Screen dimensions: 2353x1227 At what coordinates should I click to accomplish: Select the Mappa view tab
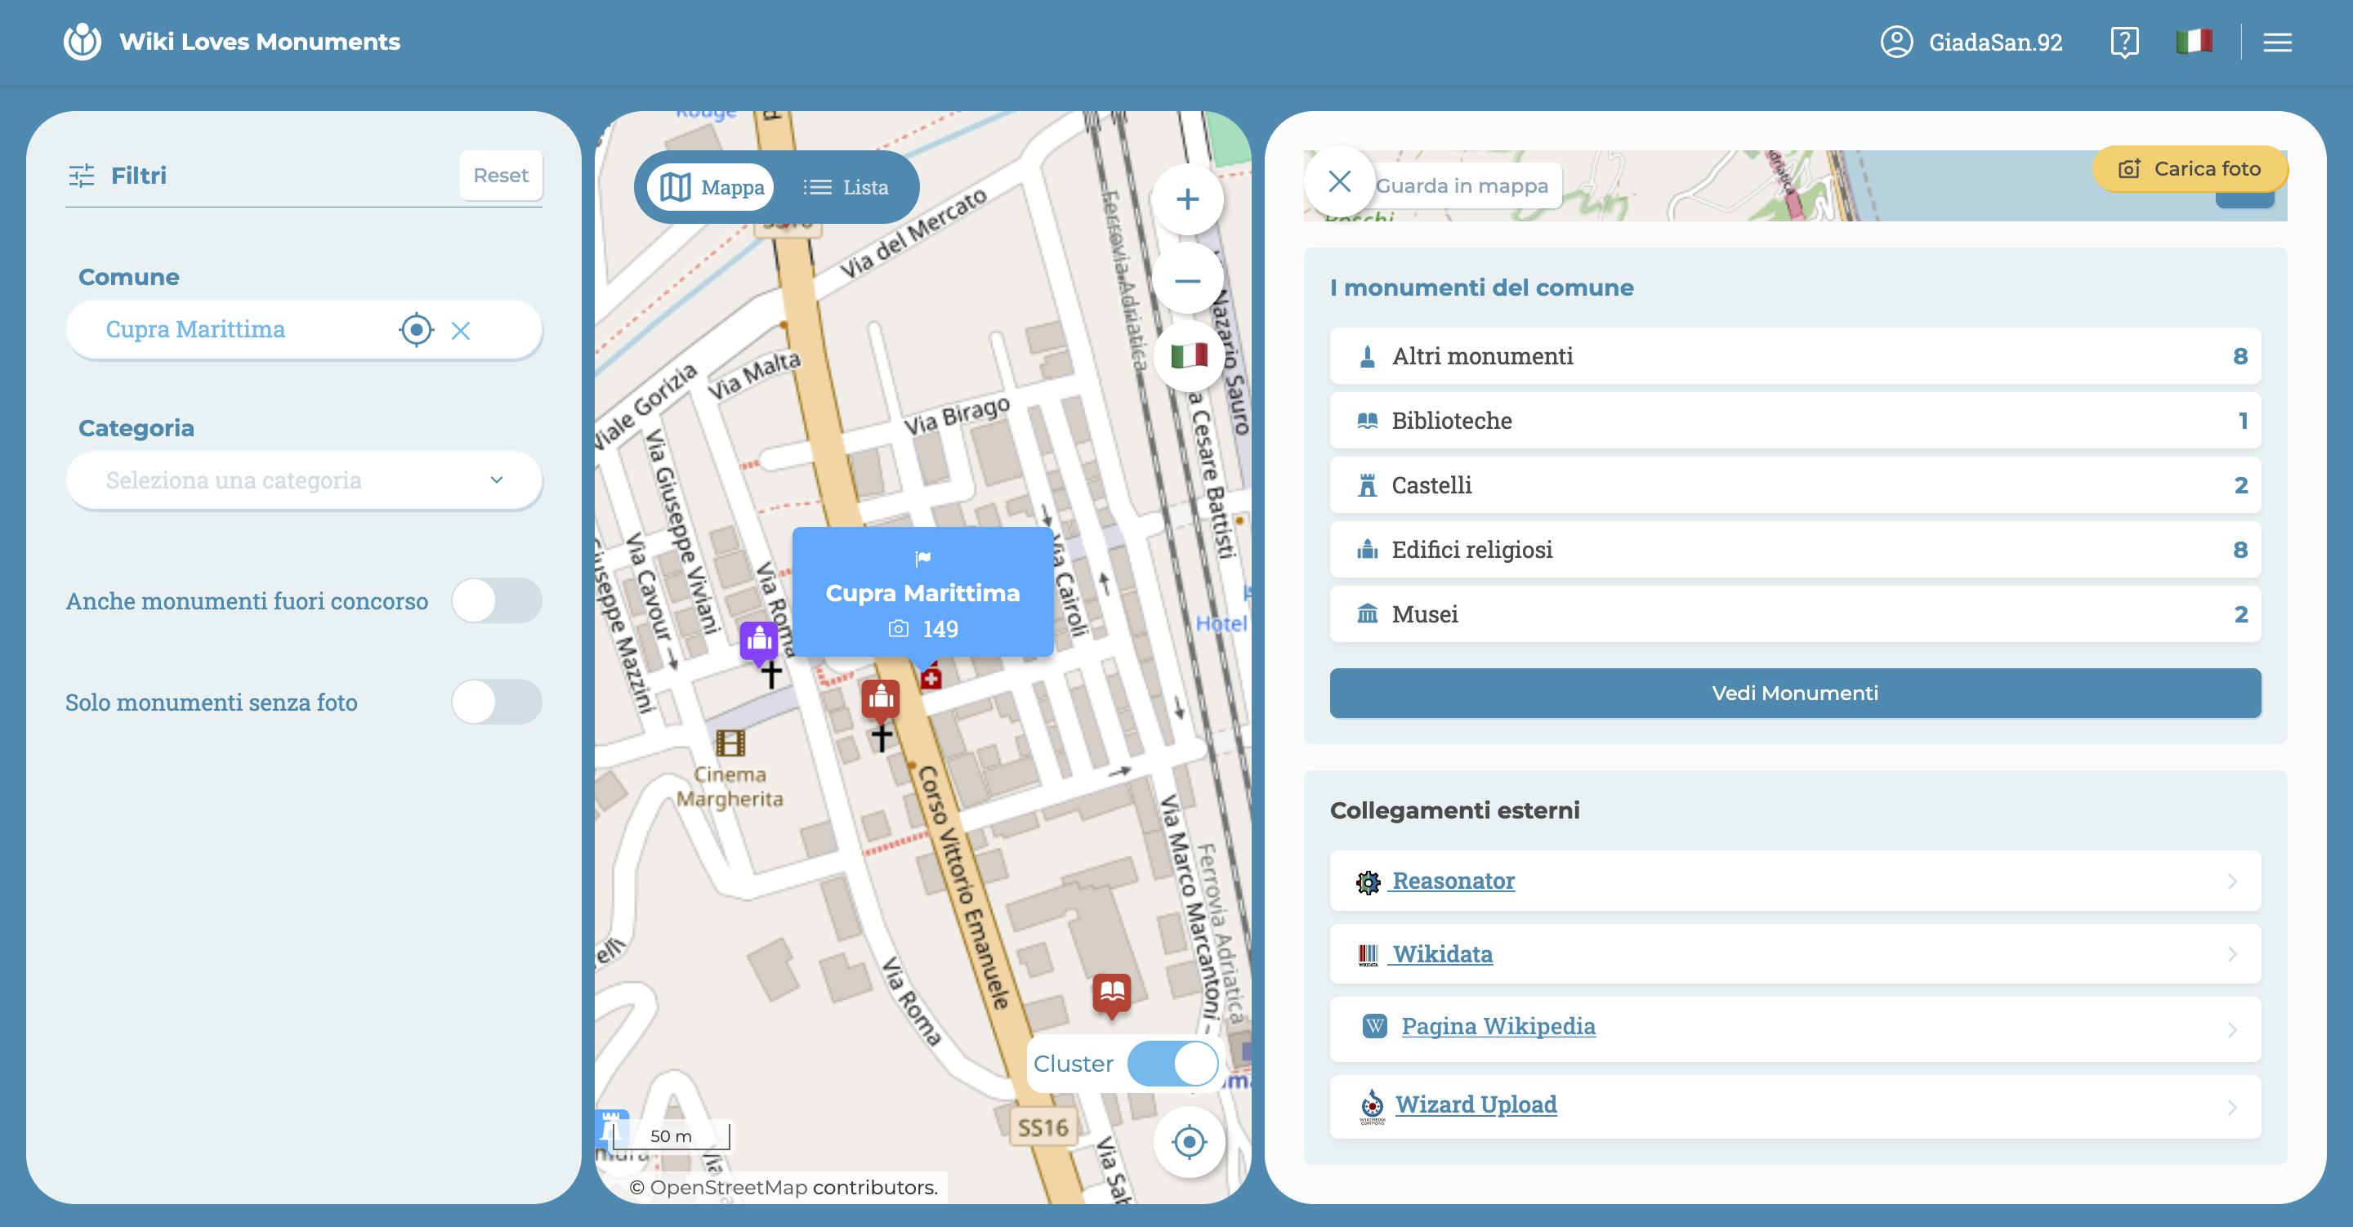pos(712,187)
